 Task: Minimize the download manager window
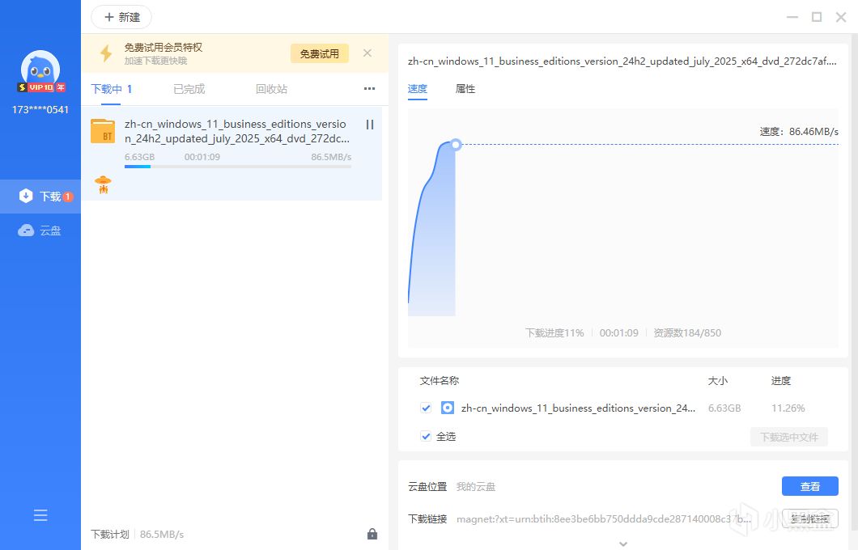pyautogui.click(x=792, y=17)
